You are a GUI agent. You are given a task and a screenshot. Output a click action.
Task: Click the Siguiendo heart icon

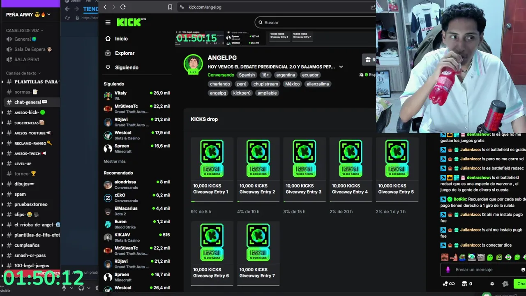point(108,67)
